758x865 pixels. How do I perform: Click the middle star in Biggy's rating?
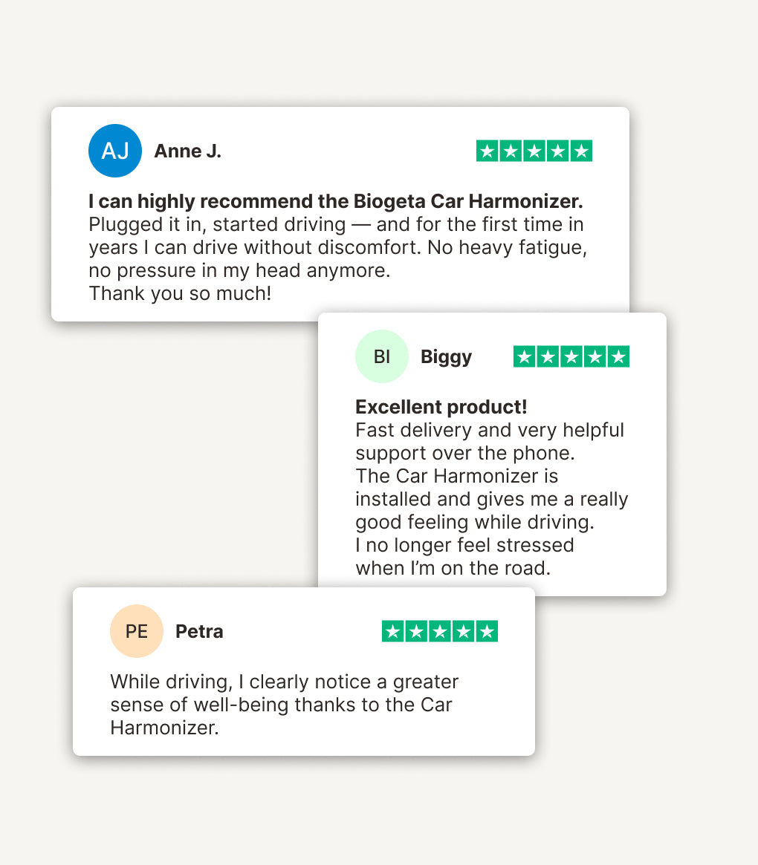[571, 356]
